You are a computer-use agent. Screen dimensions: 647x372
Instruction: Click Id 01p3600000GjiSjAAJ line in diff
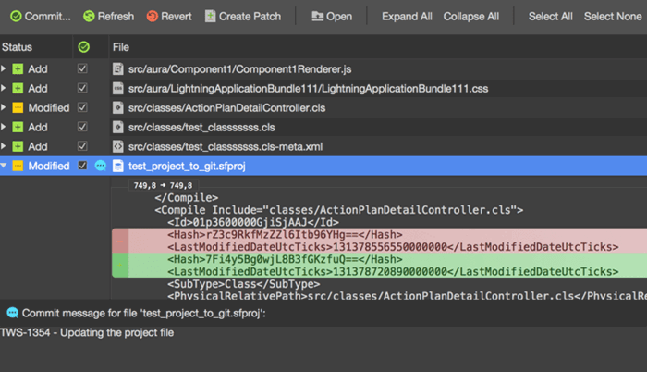pyautogui.click(x=253, y=222)
